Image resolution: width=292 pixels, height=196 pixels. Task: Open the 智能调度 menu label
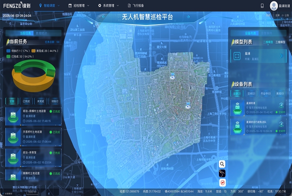49,6
